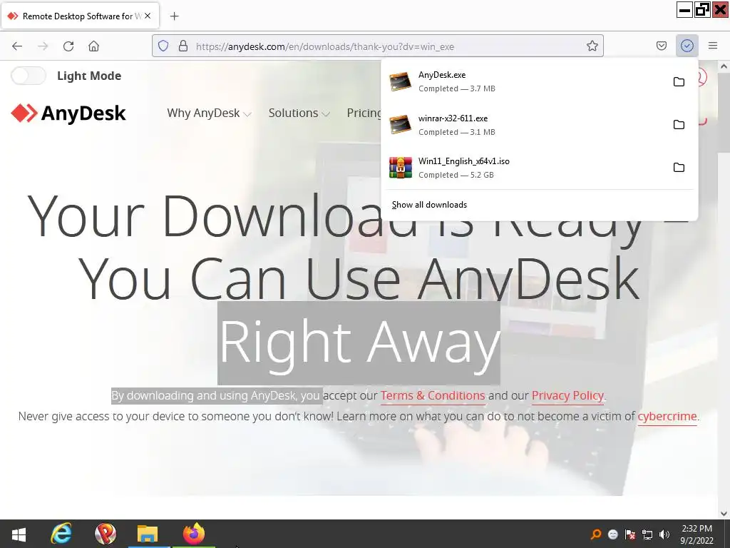
Task: Toggle the Light Mode switch
Action: pos(29,76)
